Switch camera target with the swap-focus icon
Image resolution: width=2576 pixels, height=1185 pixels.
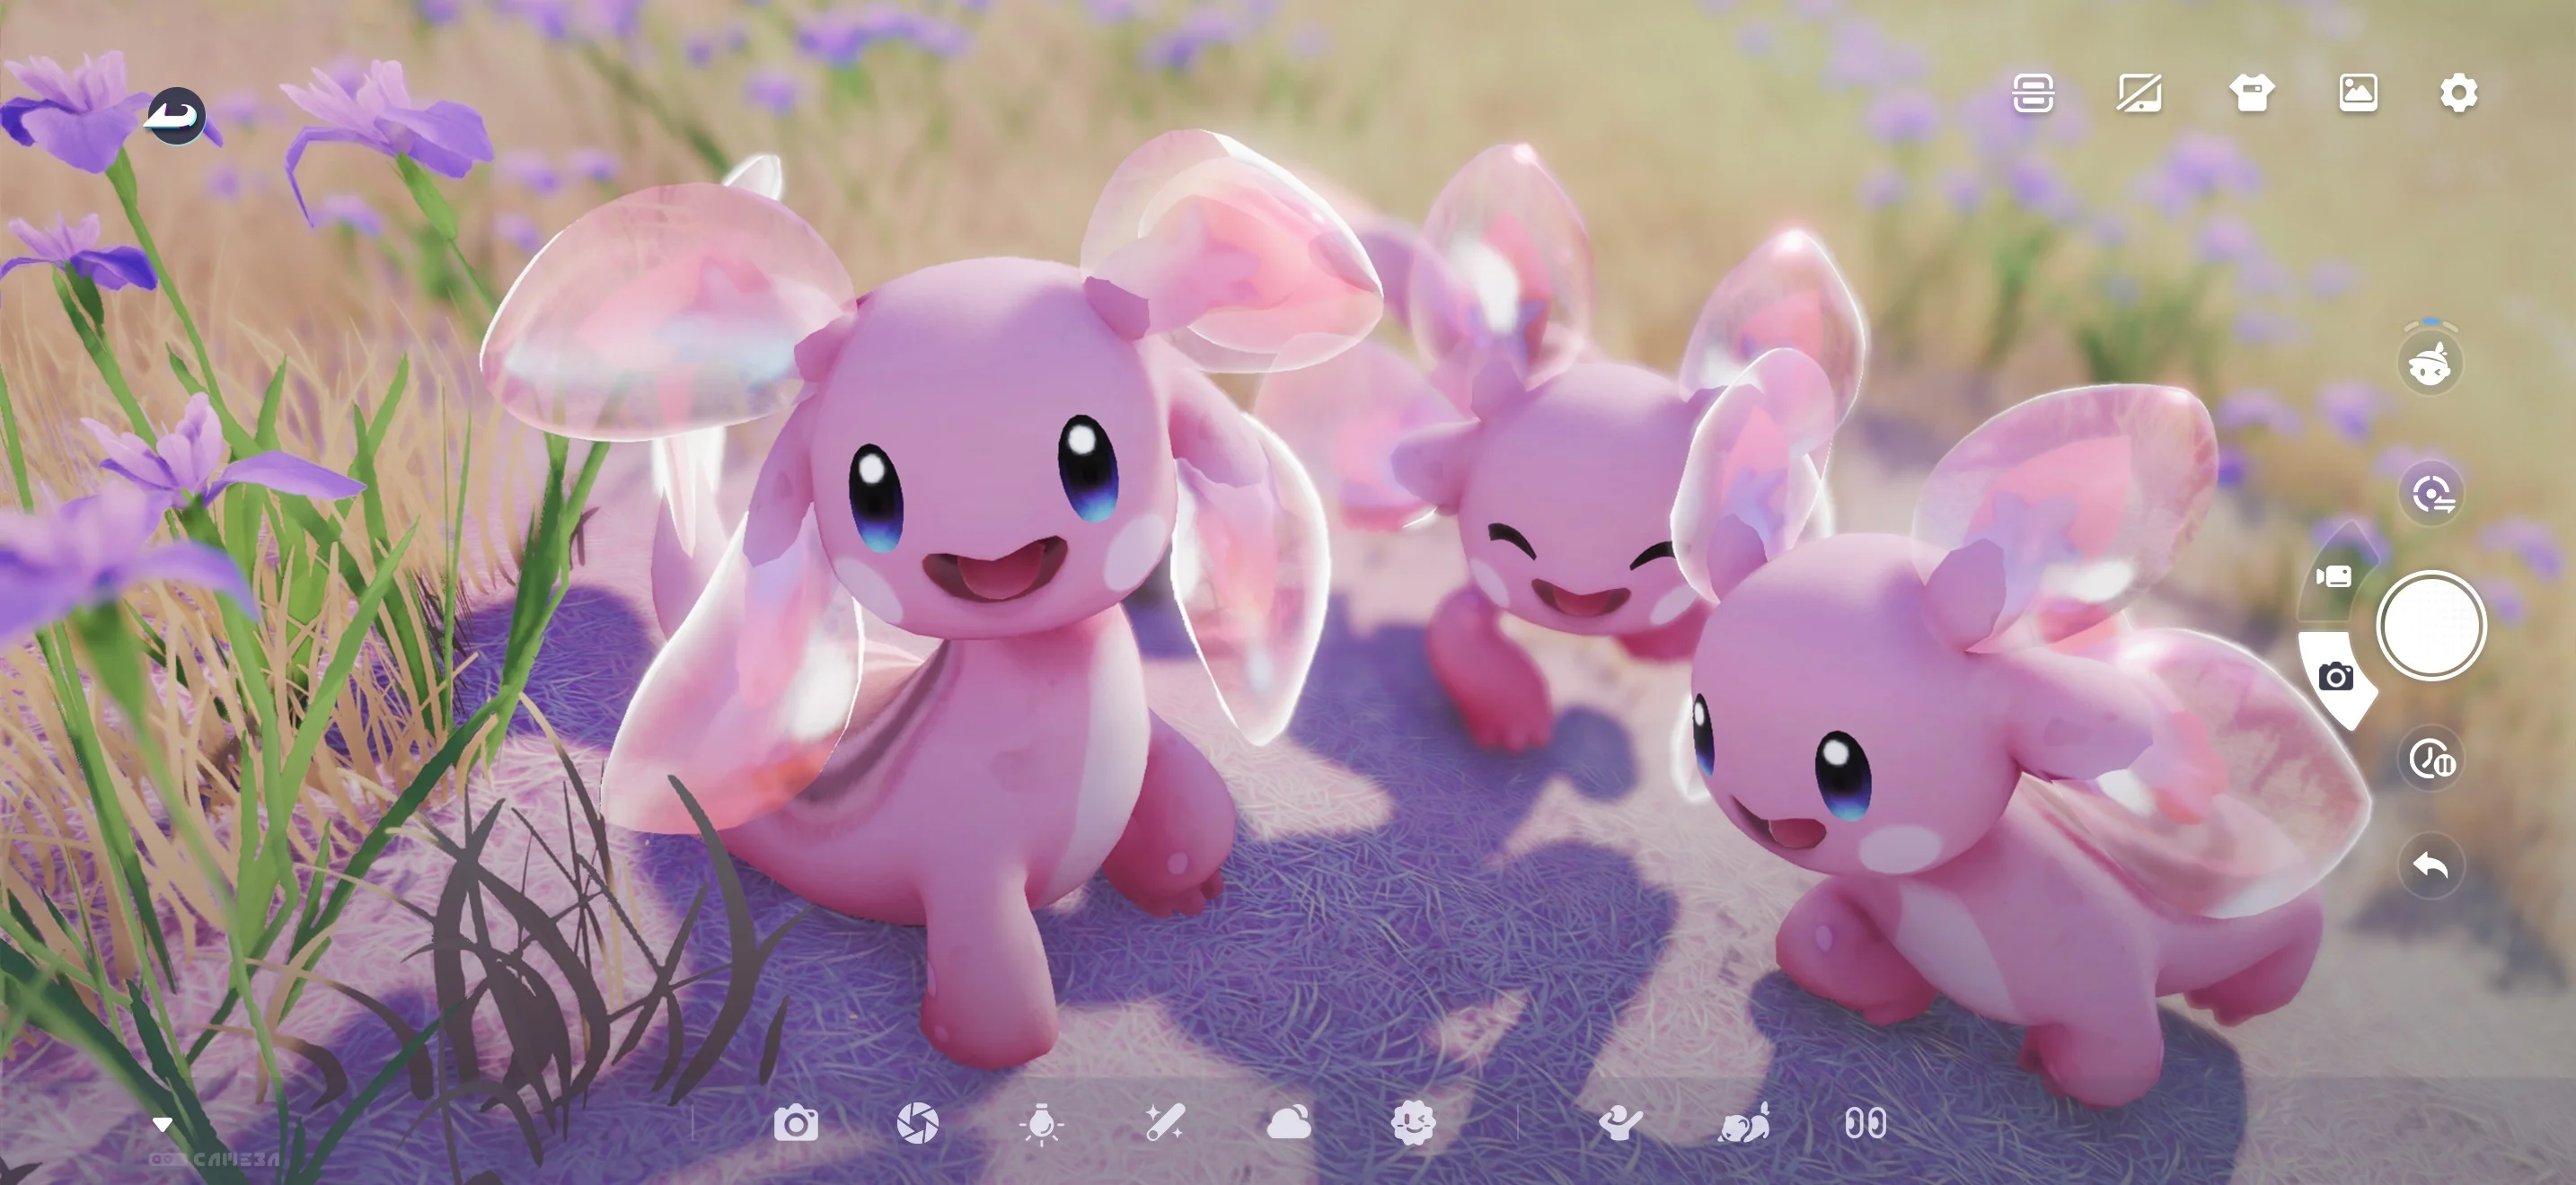2431,494
